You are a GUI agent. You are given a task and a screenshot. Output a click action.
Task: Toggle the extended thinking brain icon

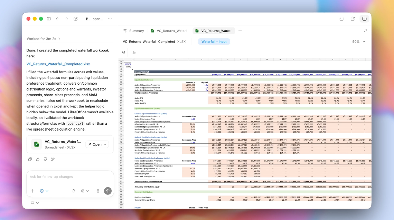(x=83, y=191)
